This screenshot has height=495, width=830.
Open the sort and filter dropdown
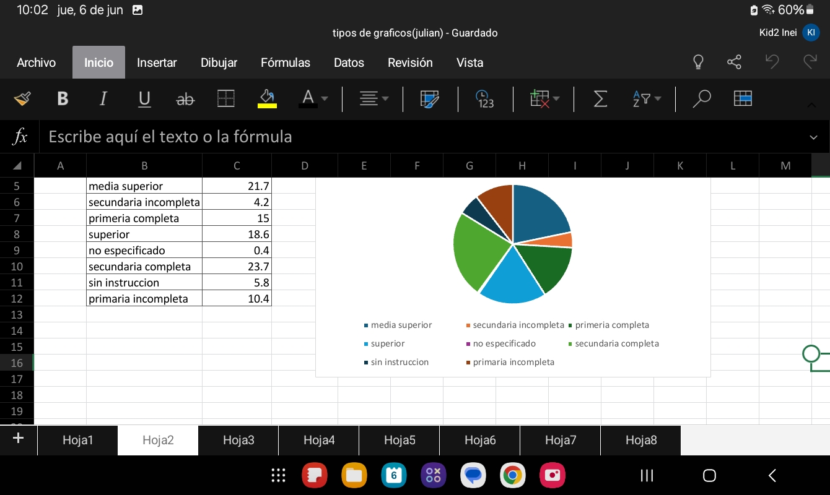[647, 99]
